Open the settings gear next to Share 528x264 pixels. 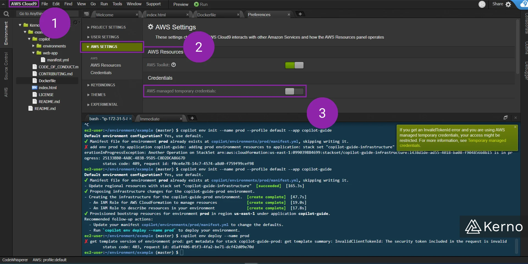508,4
